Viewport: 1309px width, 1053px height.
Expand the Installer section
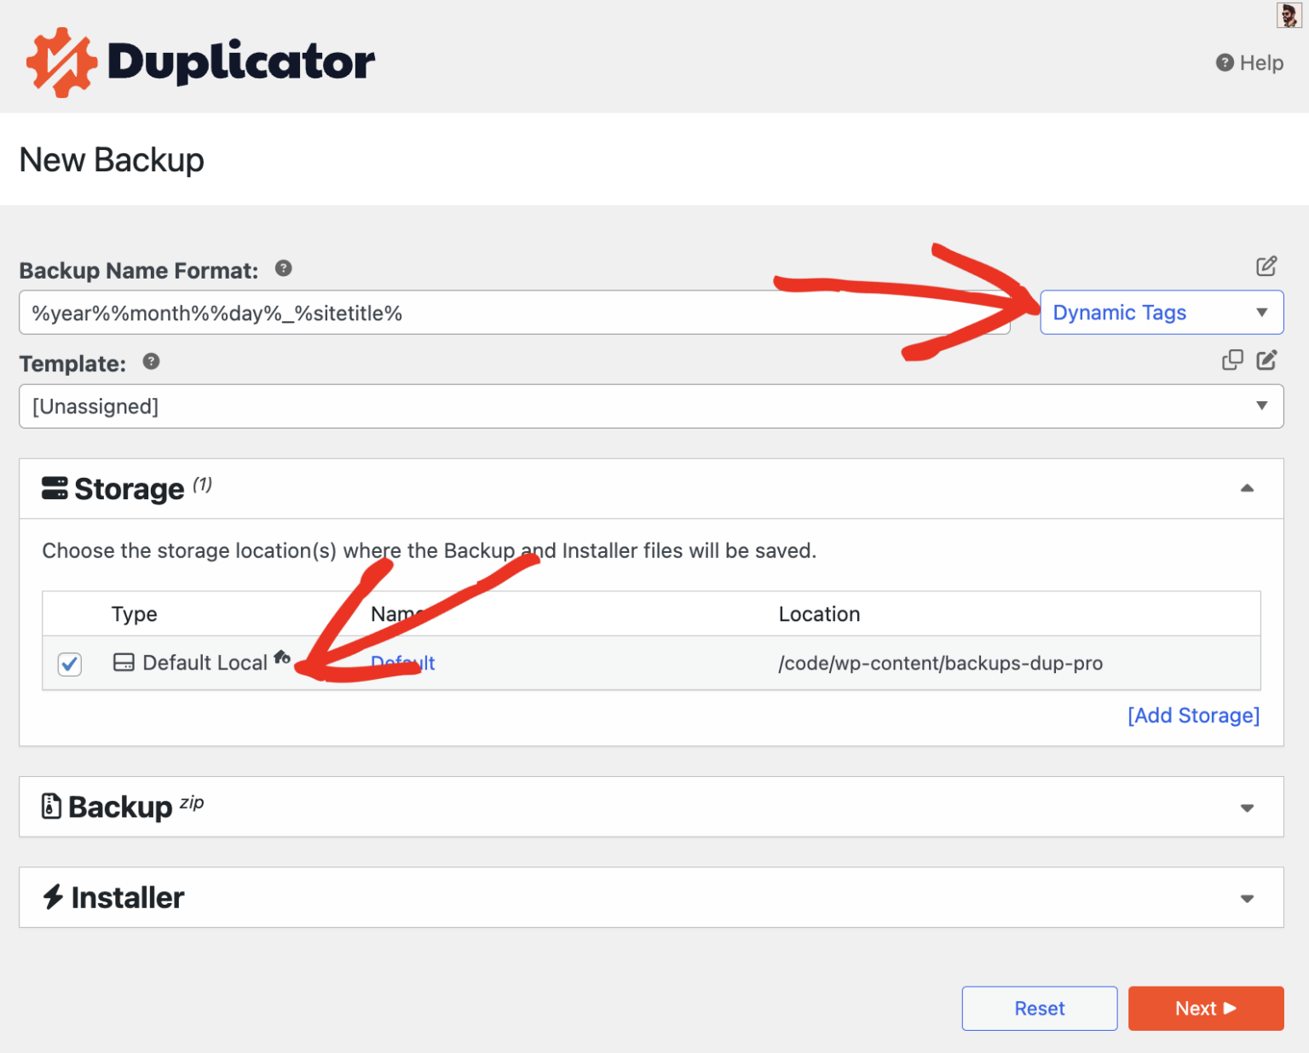point(1248,898)
